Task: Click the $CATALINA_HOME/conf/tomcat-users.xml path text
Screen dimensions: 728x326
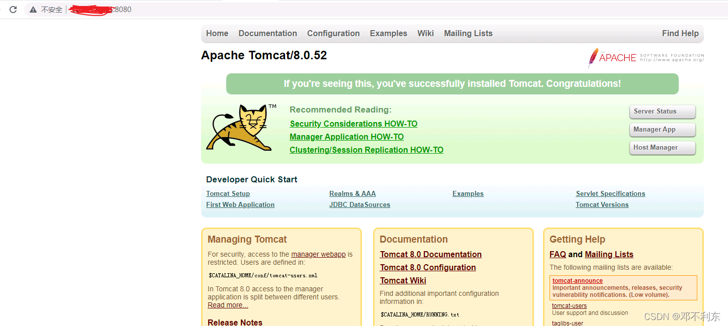Action: (x=263, y=276)
